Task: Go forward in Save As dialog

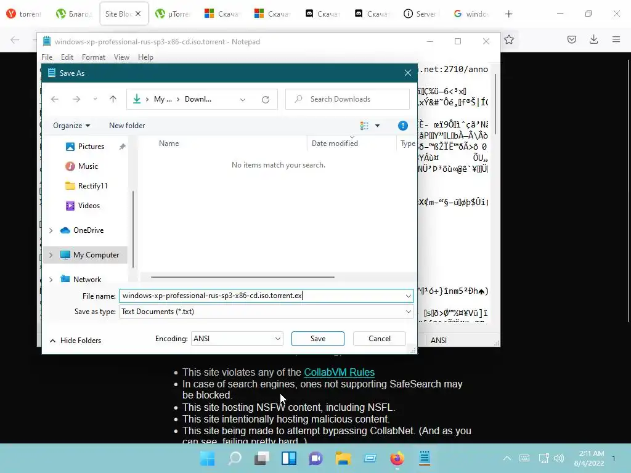Action: (x=76, y=99)
